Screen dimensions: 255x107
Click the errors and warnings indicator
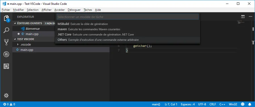[9, 104]
